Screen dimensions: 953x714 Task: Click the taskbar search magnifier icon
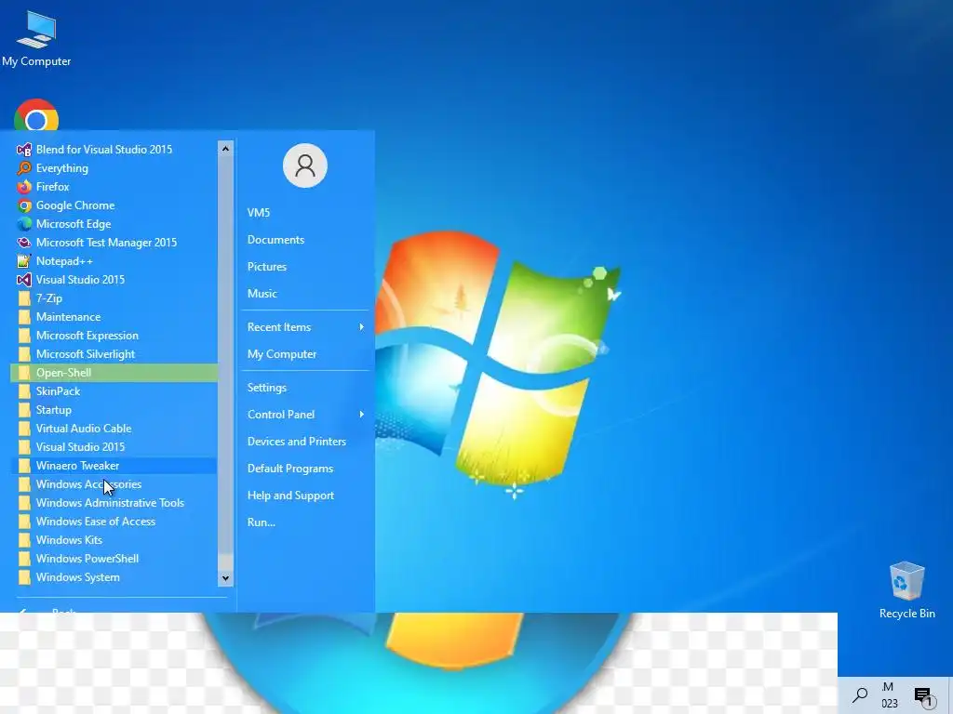[x=859, y=695]
